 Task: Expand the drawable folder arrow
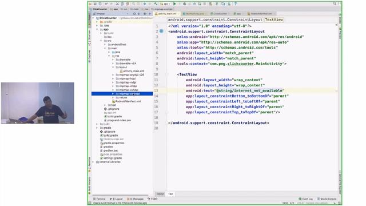coord(113,60)
